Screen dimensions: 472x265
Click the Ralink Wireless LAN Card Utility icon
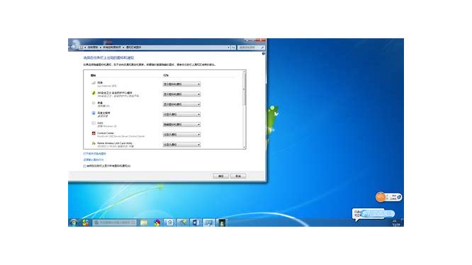pos(94,143)
